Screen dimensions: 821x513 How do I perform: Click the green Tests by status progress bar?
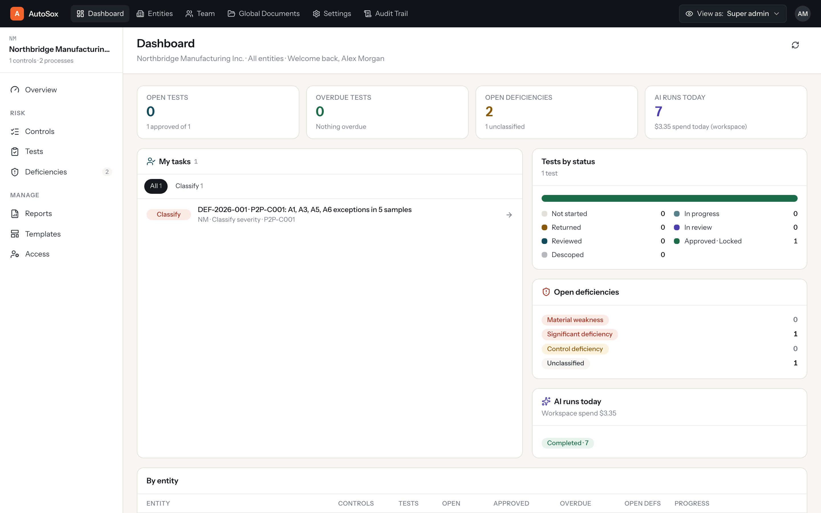pos(669,198)
